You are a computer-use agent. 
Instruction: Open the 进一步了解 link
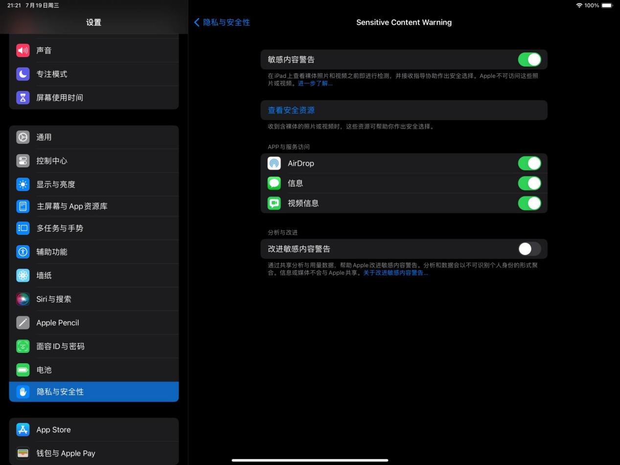click(x=315, y=83)
